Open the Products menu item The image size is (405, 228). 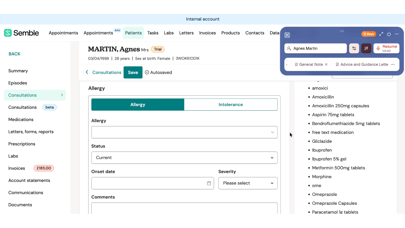point(231,33)
